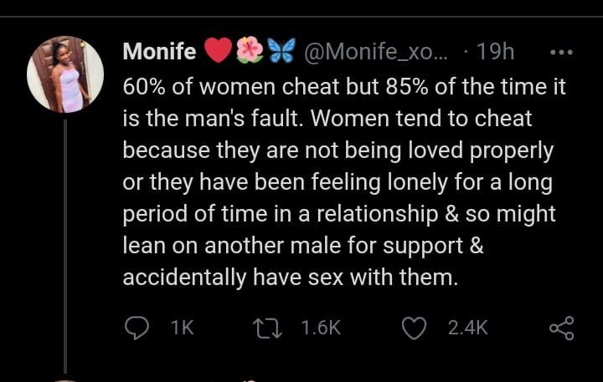Like the tweet with the heart icon
The width and height of the screenshot is (603, 382).
pyautogui.click(x=415, y=329)
